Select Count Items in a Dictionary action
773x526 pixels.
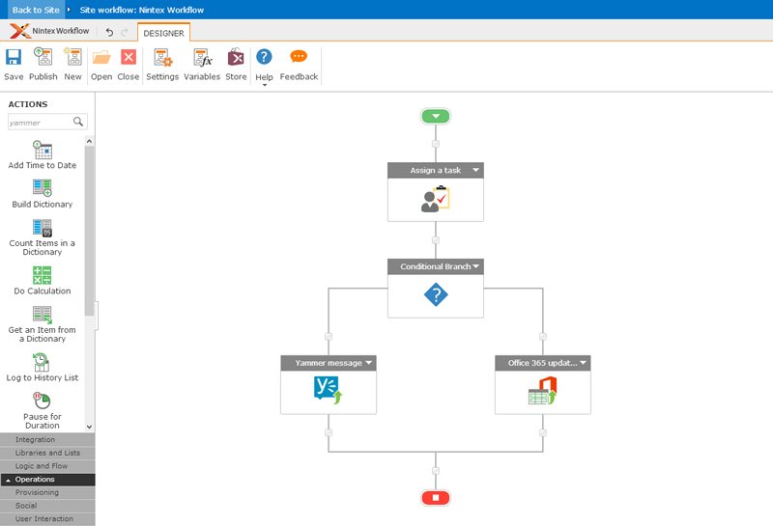click(43, 237)
